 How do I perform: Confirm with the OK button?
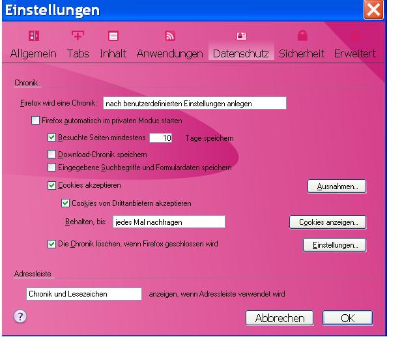[347, 318]
